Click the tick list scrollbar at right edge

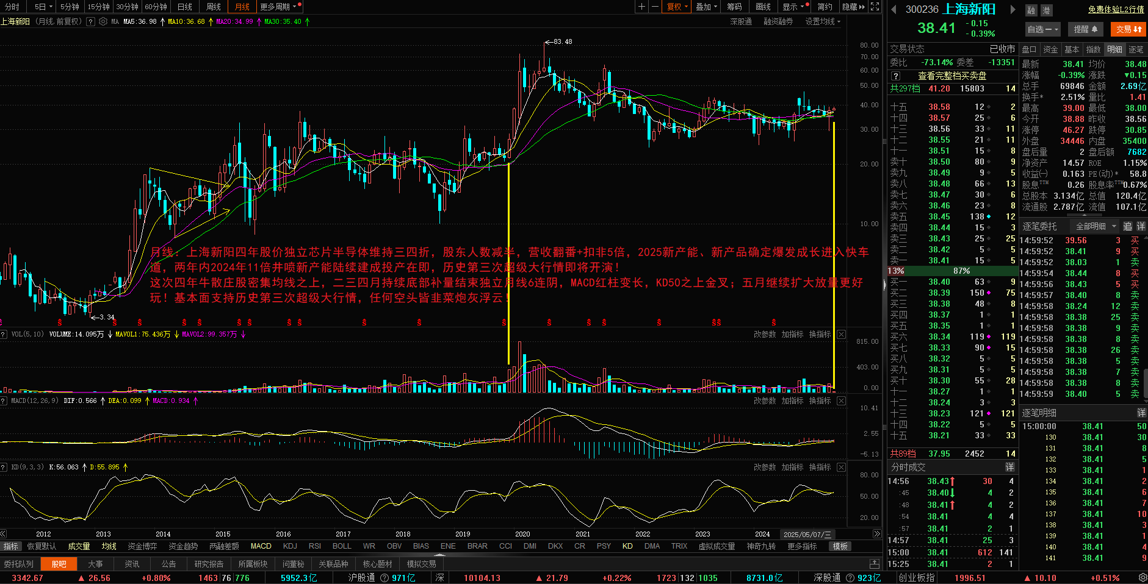point(1145,384)
